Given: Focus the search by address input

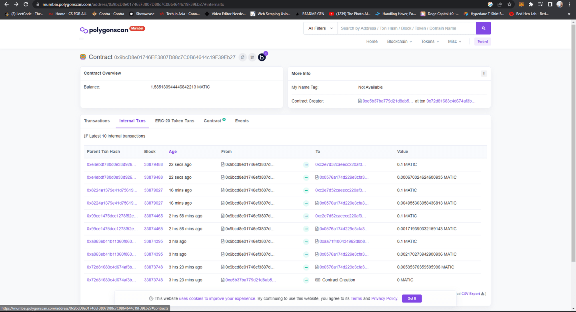Looking at the screenshot, I should tap(407, 28).
